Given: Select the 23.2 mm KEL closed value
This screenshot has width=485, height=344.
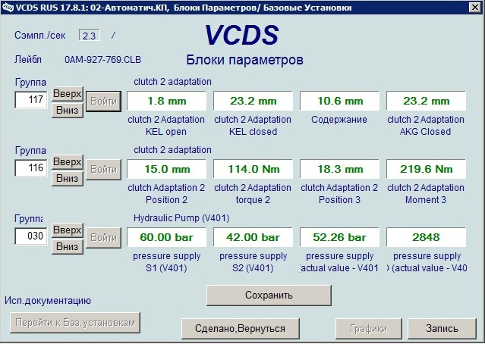Looking at the screenshot, I should (x=253, y=101).
